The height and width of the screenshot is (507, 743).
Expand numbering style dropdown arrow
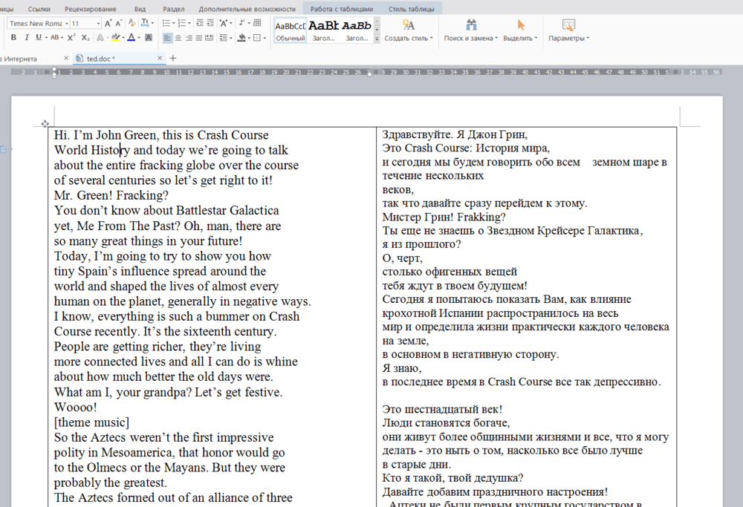click(189, 23)
